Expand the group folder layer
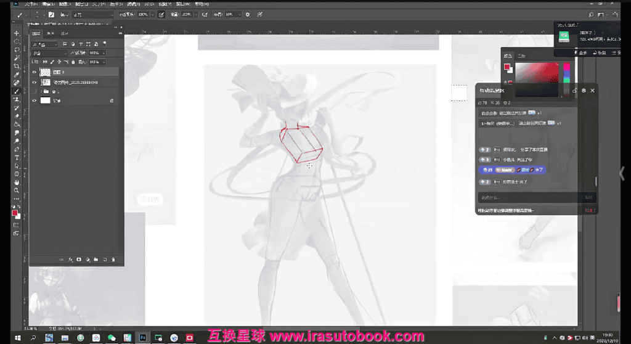Viewport: 631px width, 344px height. 41,91
